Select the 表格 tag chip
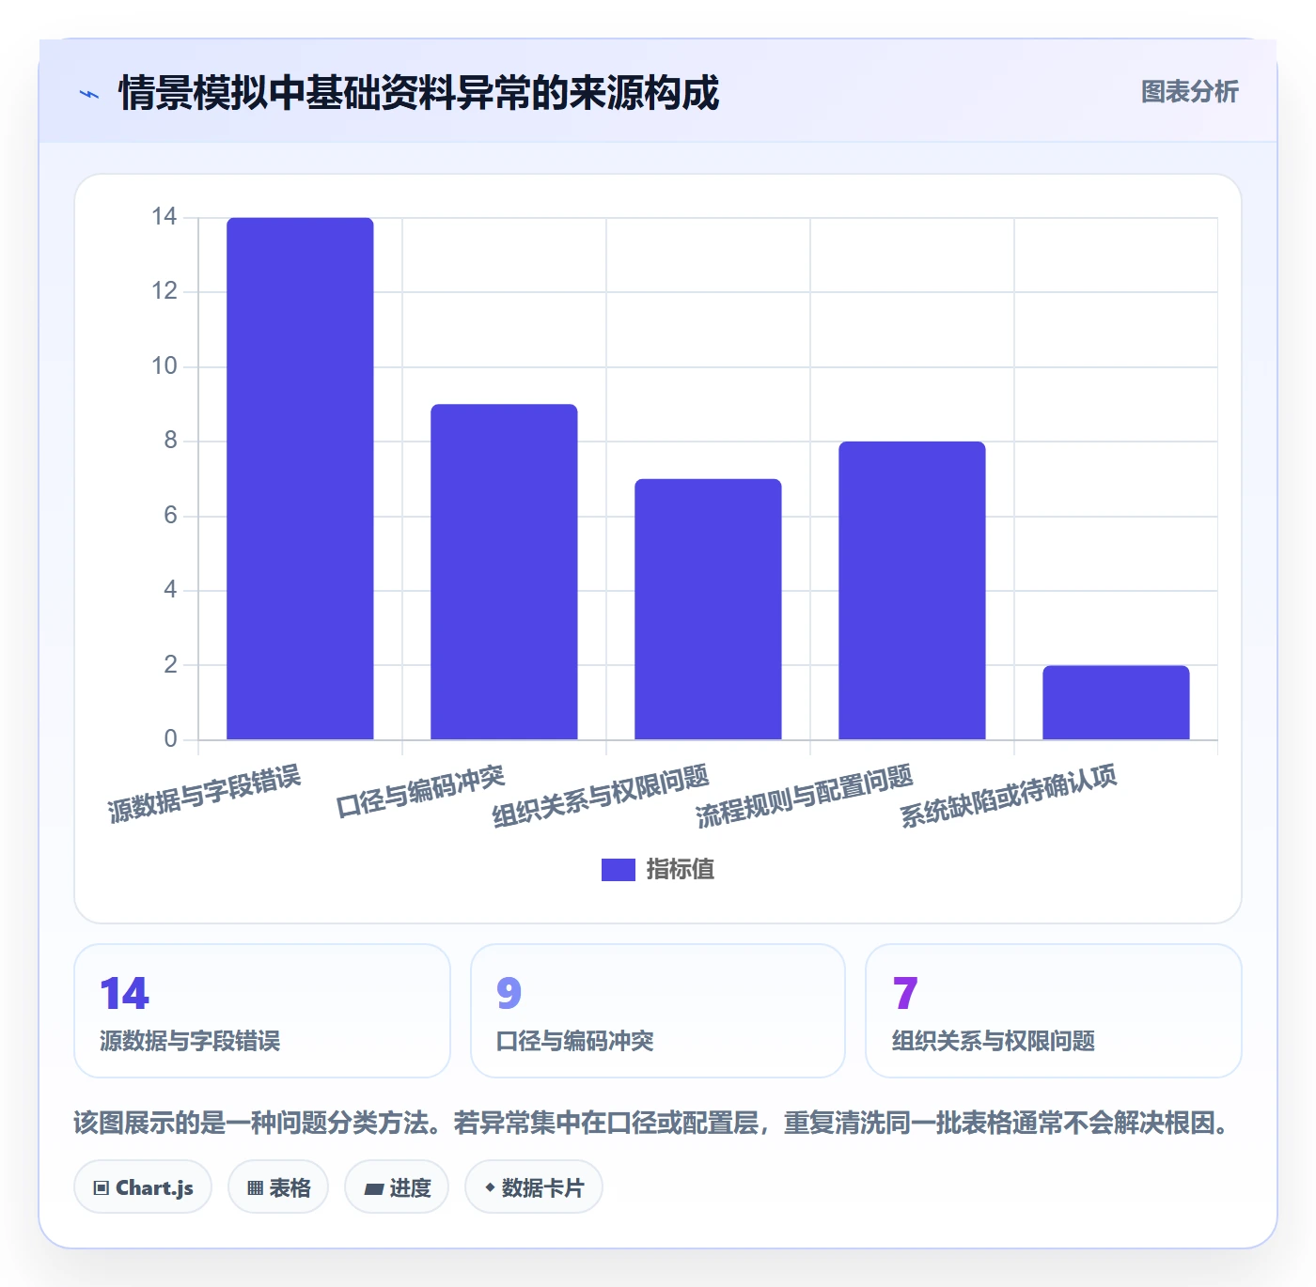 [x=278, y=1187]
